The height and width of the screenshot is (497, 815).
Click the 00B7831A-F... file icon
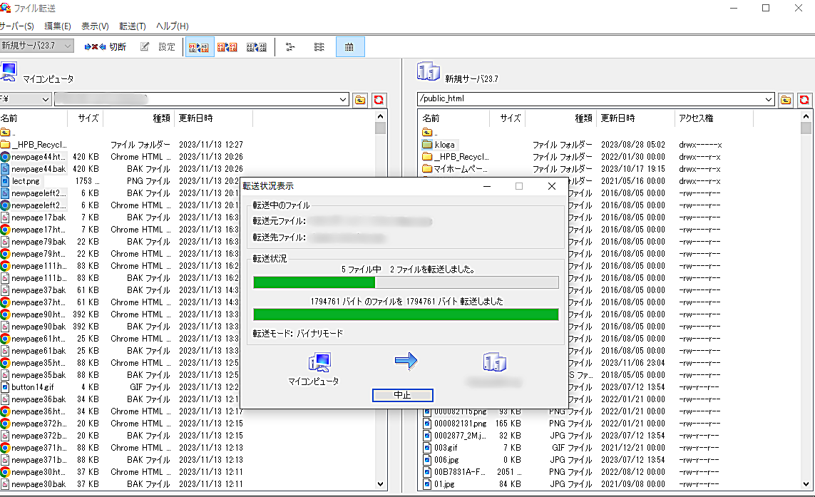(427, 472)
